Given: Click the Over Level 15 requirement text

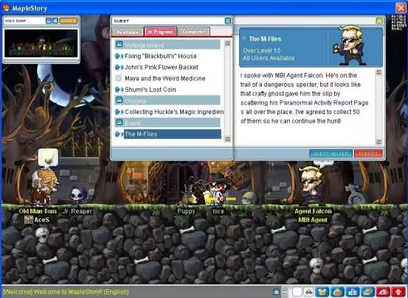Looking at the screenshot, I should [261, 50].
